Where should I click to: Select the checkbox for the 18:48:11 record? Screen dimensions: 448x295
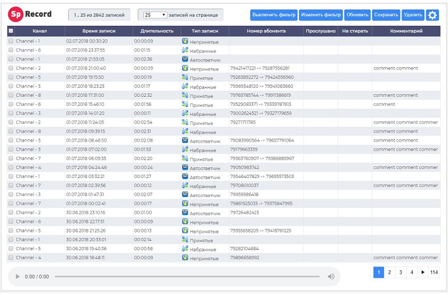click(11, 257)
